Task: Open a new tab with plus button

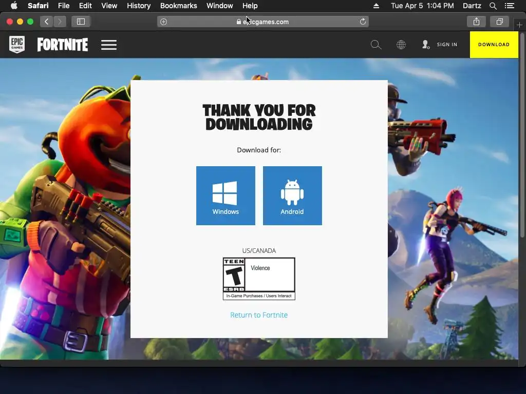Action: click(519, 25)
